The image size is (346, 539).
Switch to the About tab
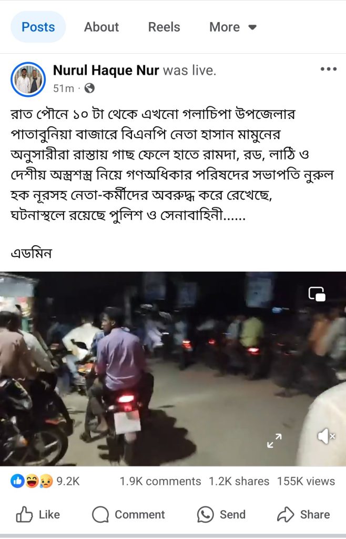[x=101, y=27]
